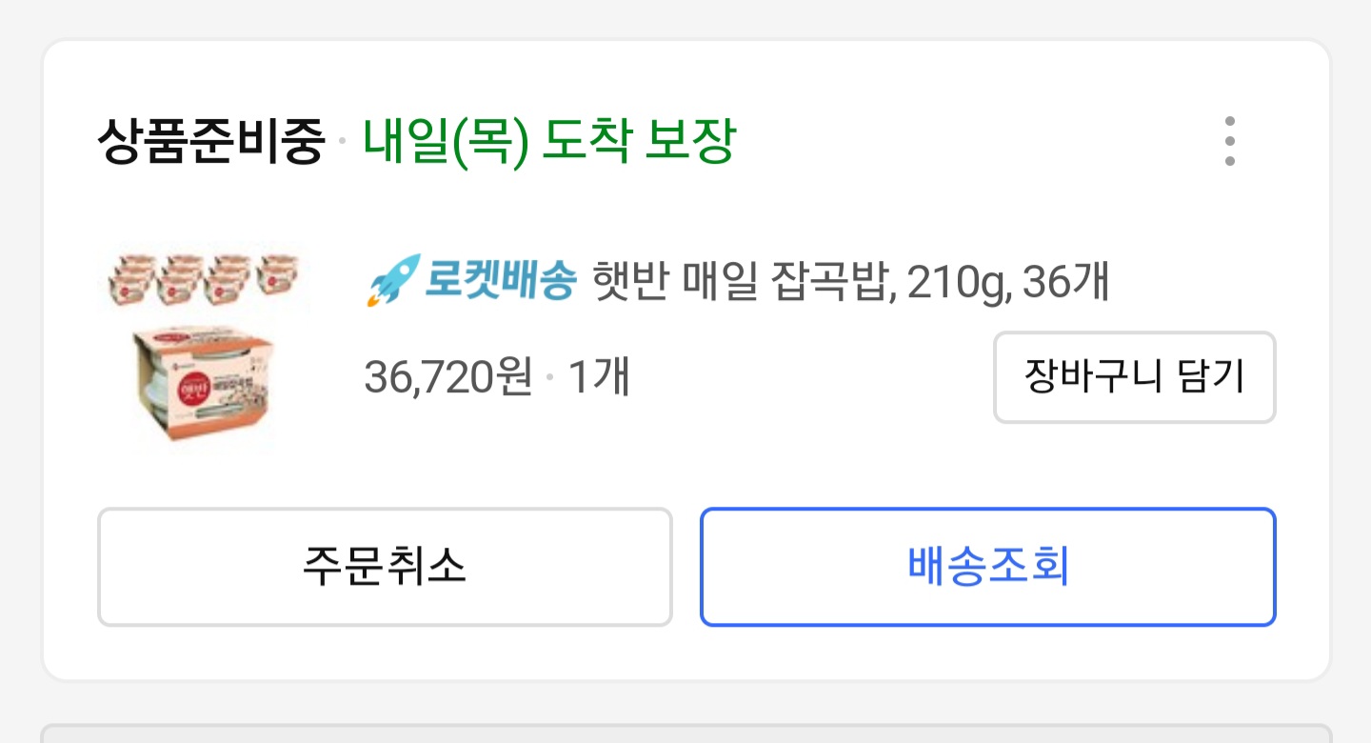Open the three-dot more options menu
The height and width of the screenshot is (743, 1371).
1230,142
